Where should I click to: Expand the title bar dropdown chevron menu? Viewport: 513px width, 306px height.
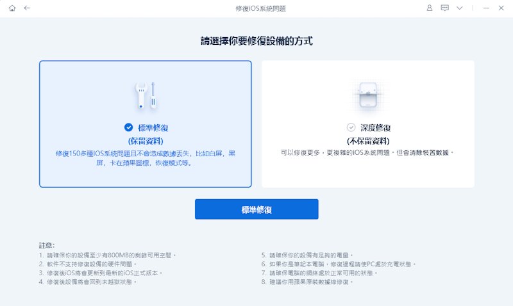tap(460, 8)
